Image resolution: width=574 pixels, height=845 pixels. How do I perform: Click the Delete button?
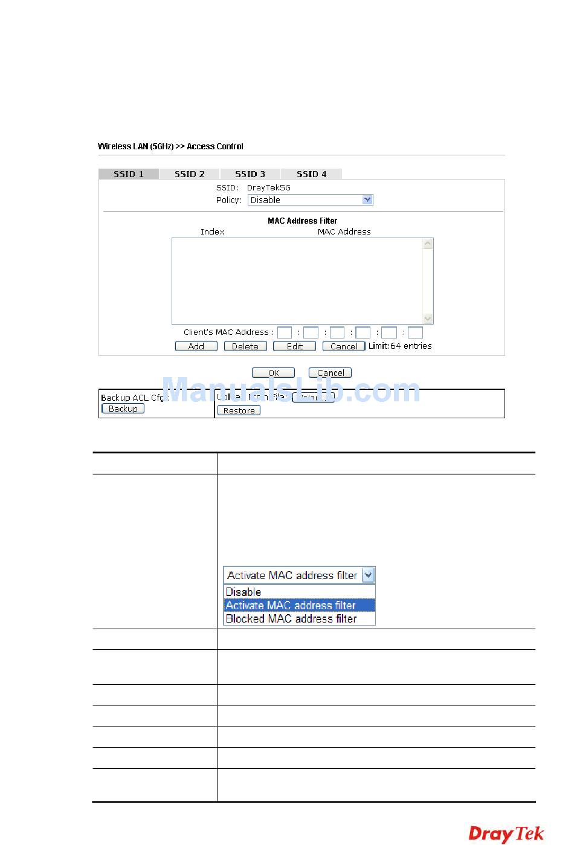[245, 346]
